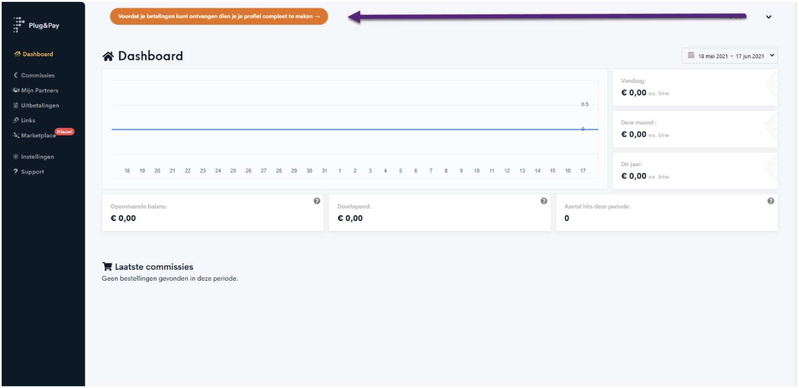Click the Support question mark icon
This screenshot has width=799, height=388.
tap(16, 171)
